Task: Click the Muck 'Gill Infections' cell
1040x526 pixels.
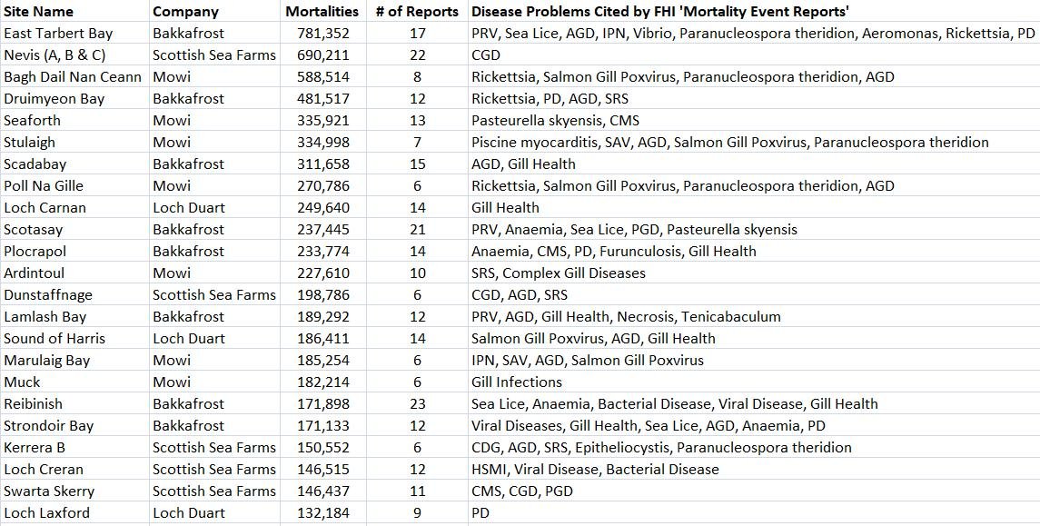Action: click(x=516, y=382)
